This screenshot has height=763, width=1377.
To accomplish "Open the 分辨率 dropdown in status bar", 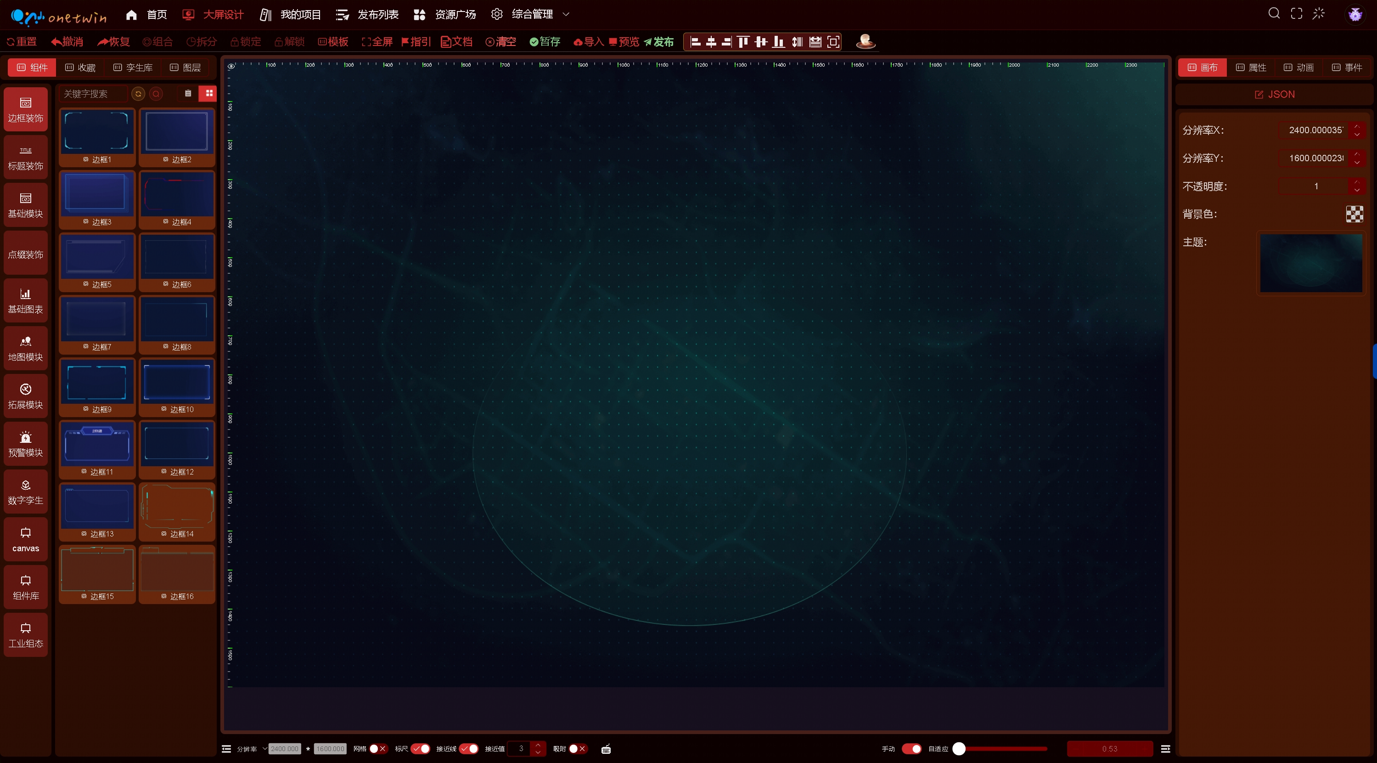I will 264,749.
